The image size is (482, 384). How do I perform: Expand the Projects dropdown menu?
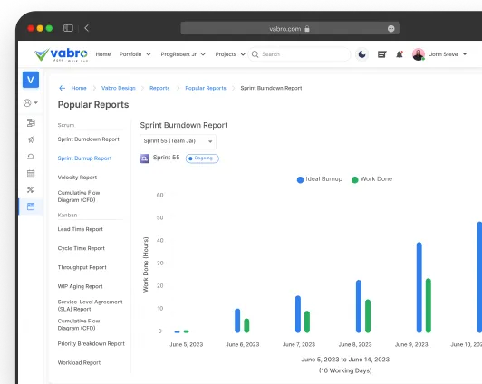pos(230,54)
